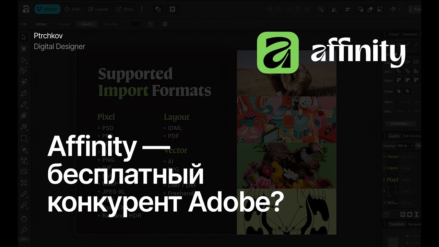Adjust the End line value stepper
Viewport: 439px width, 247px height.
point(408,111)
